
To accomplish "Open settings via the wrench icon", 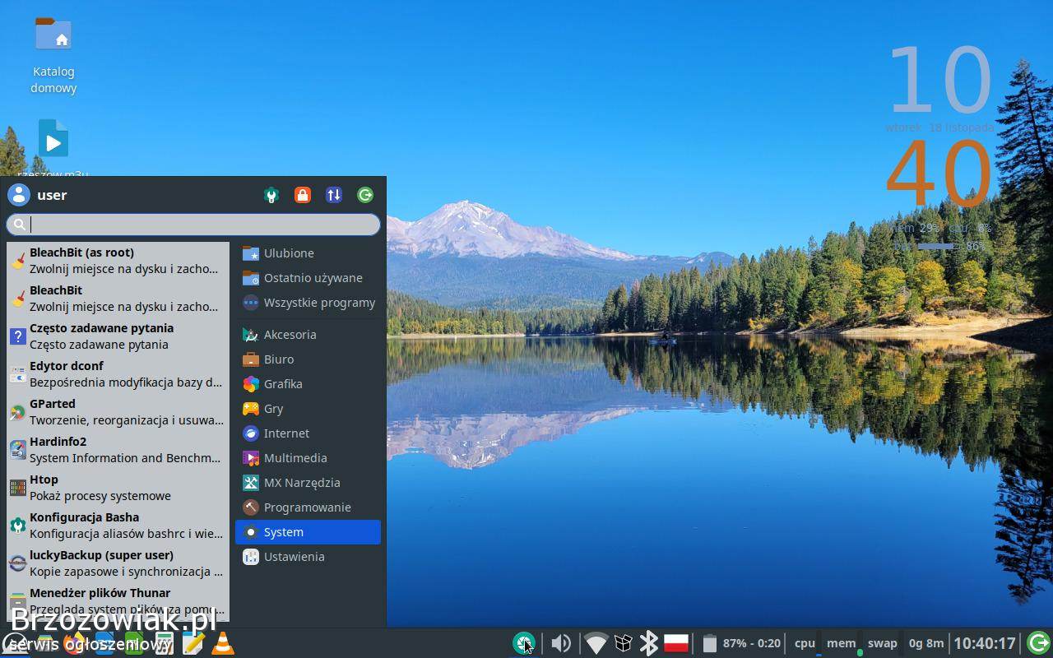I will click(271, 195).
